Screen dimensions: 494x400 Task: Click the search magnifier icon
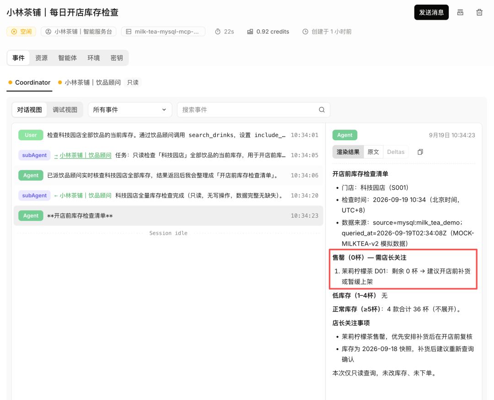[x=322, y=110]
